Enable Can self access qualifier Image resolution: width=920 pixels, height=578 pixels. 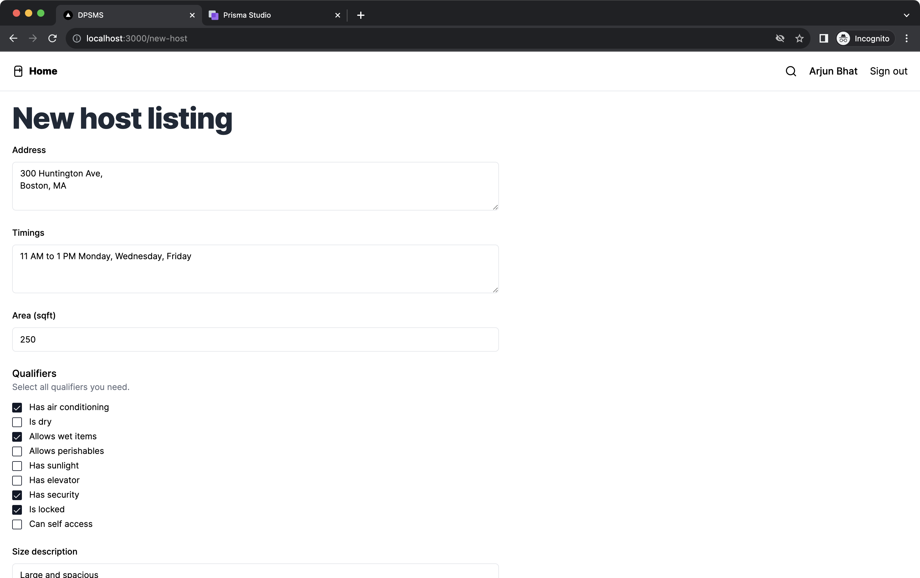point(17,524)
